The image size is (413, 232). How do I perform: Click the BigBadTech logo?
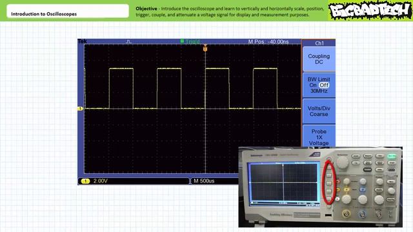tap(370, 11)
